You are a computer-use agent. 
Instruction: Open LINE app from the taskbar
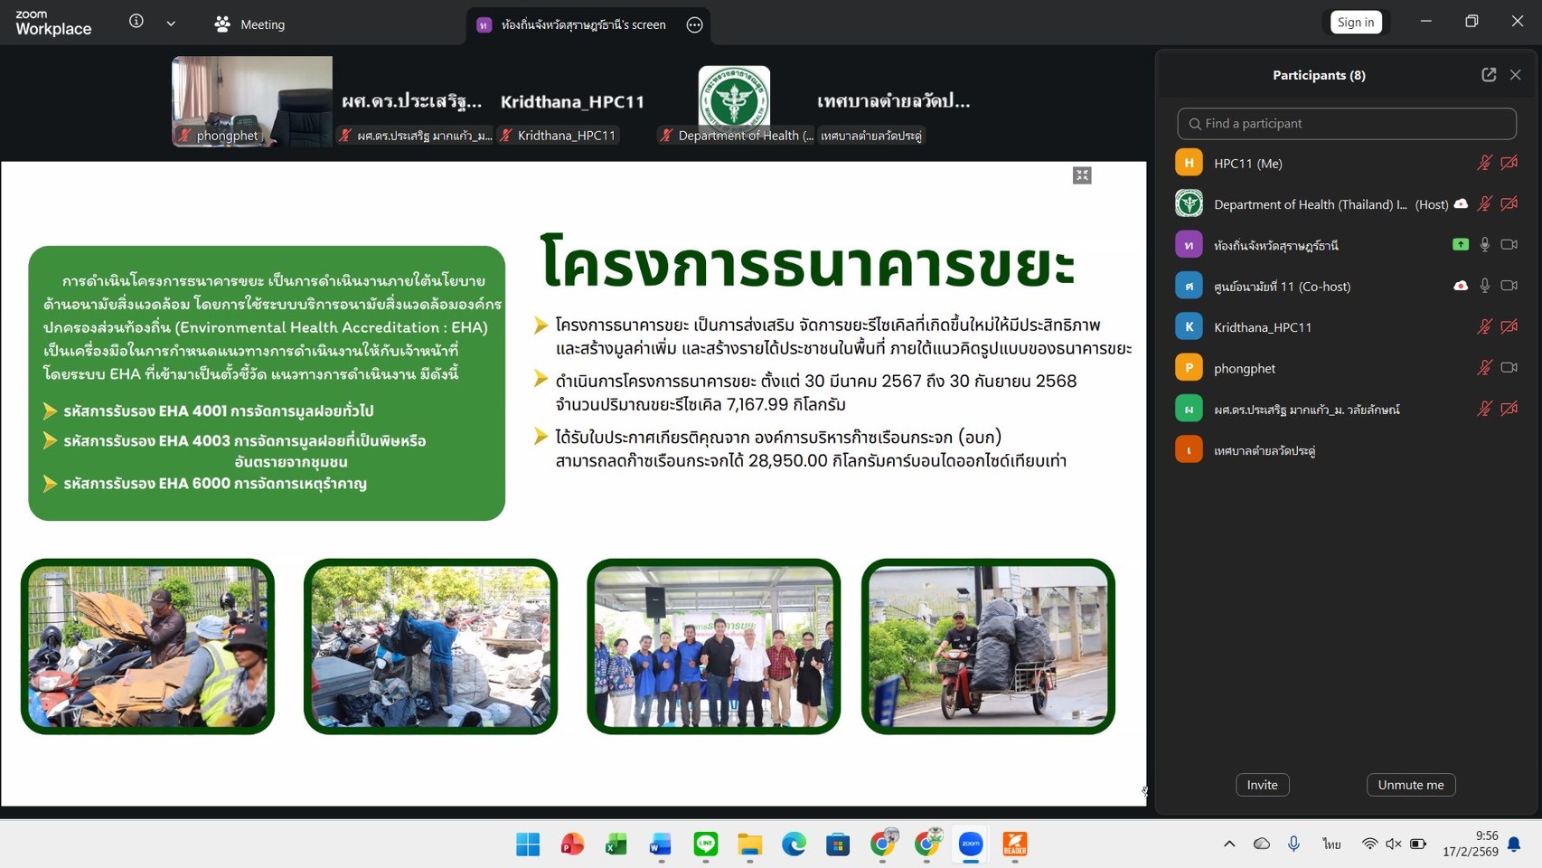coord(706,844)
